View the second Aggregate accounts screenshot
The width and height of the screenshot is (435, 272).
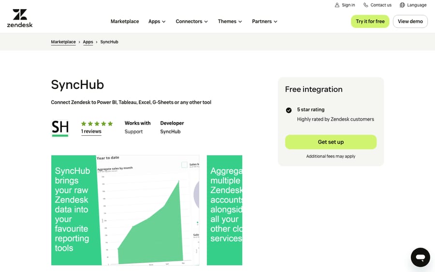coord(224,210)
